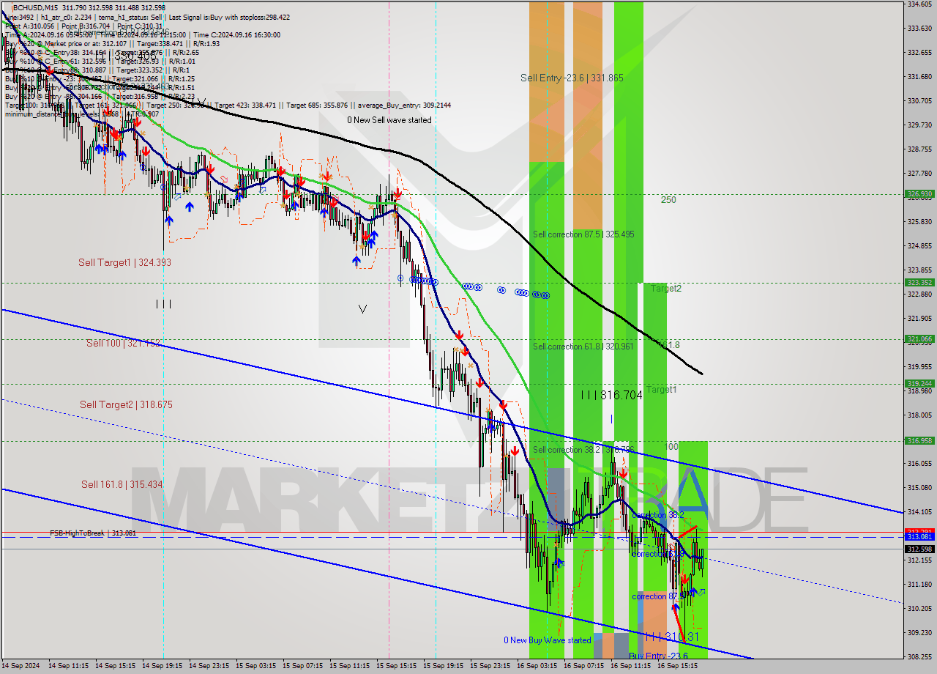This screenshot has width=937, height=674.
Task: Click the '100' level label
Action: coord(671,446)
